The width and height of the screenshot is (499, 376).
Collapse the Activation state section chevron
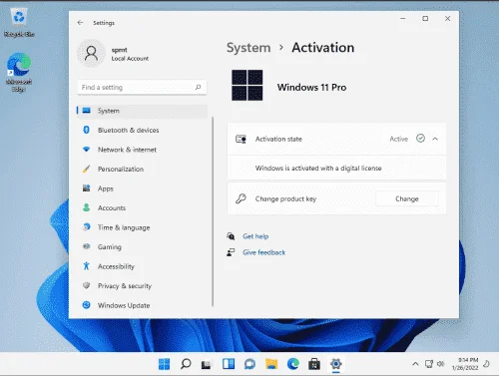coord(435,139)
